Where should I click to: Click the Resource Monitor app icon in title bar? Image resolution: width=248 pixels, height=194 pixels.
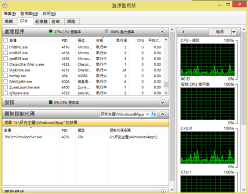(x=5, y=5)
